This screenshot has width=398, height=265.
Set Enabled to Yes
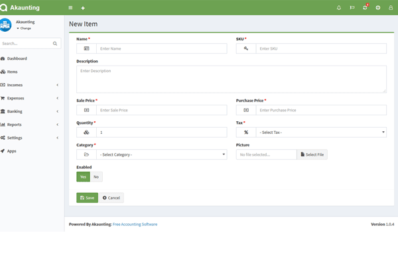click(x=83, y=177)
